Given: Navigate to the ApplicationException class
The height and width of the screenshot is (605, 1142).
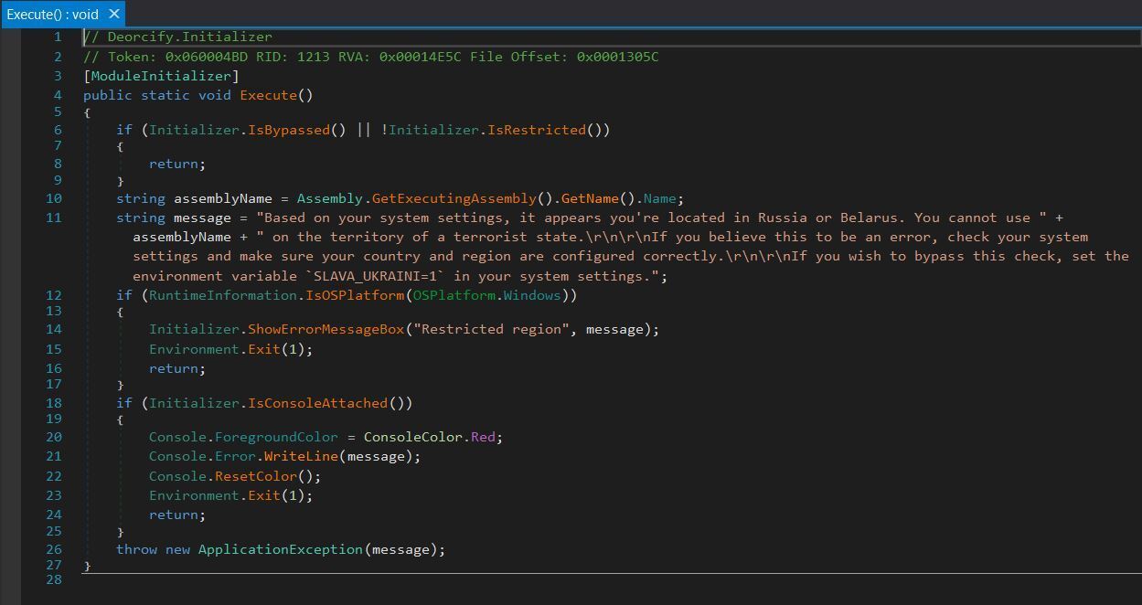Looking at the screenshot, I should coord(281,549).
